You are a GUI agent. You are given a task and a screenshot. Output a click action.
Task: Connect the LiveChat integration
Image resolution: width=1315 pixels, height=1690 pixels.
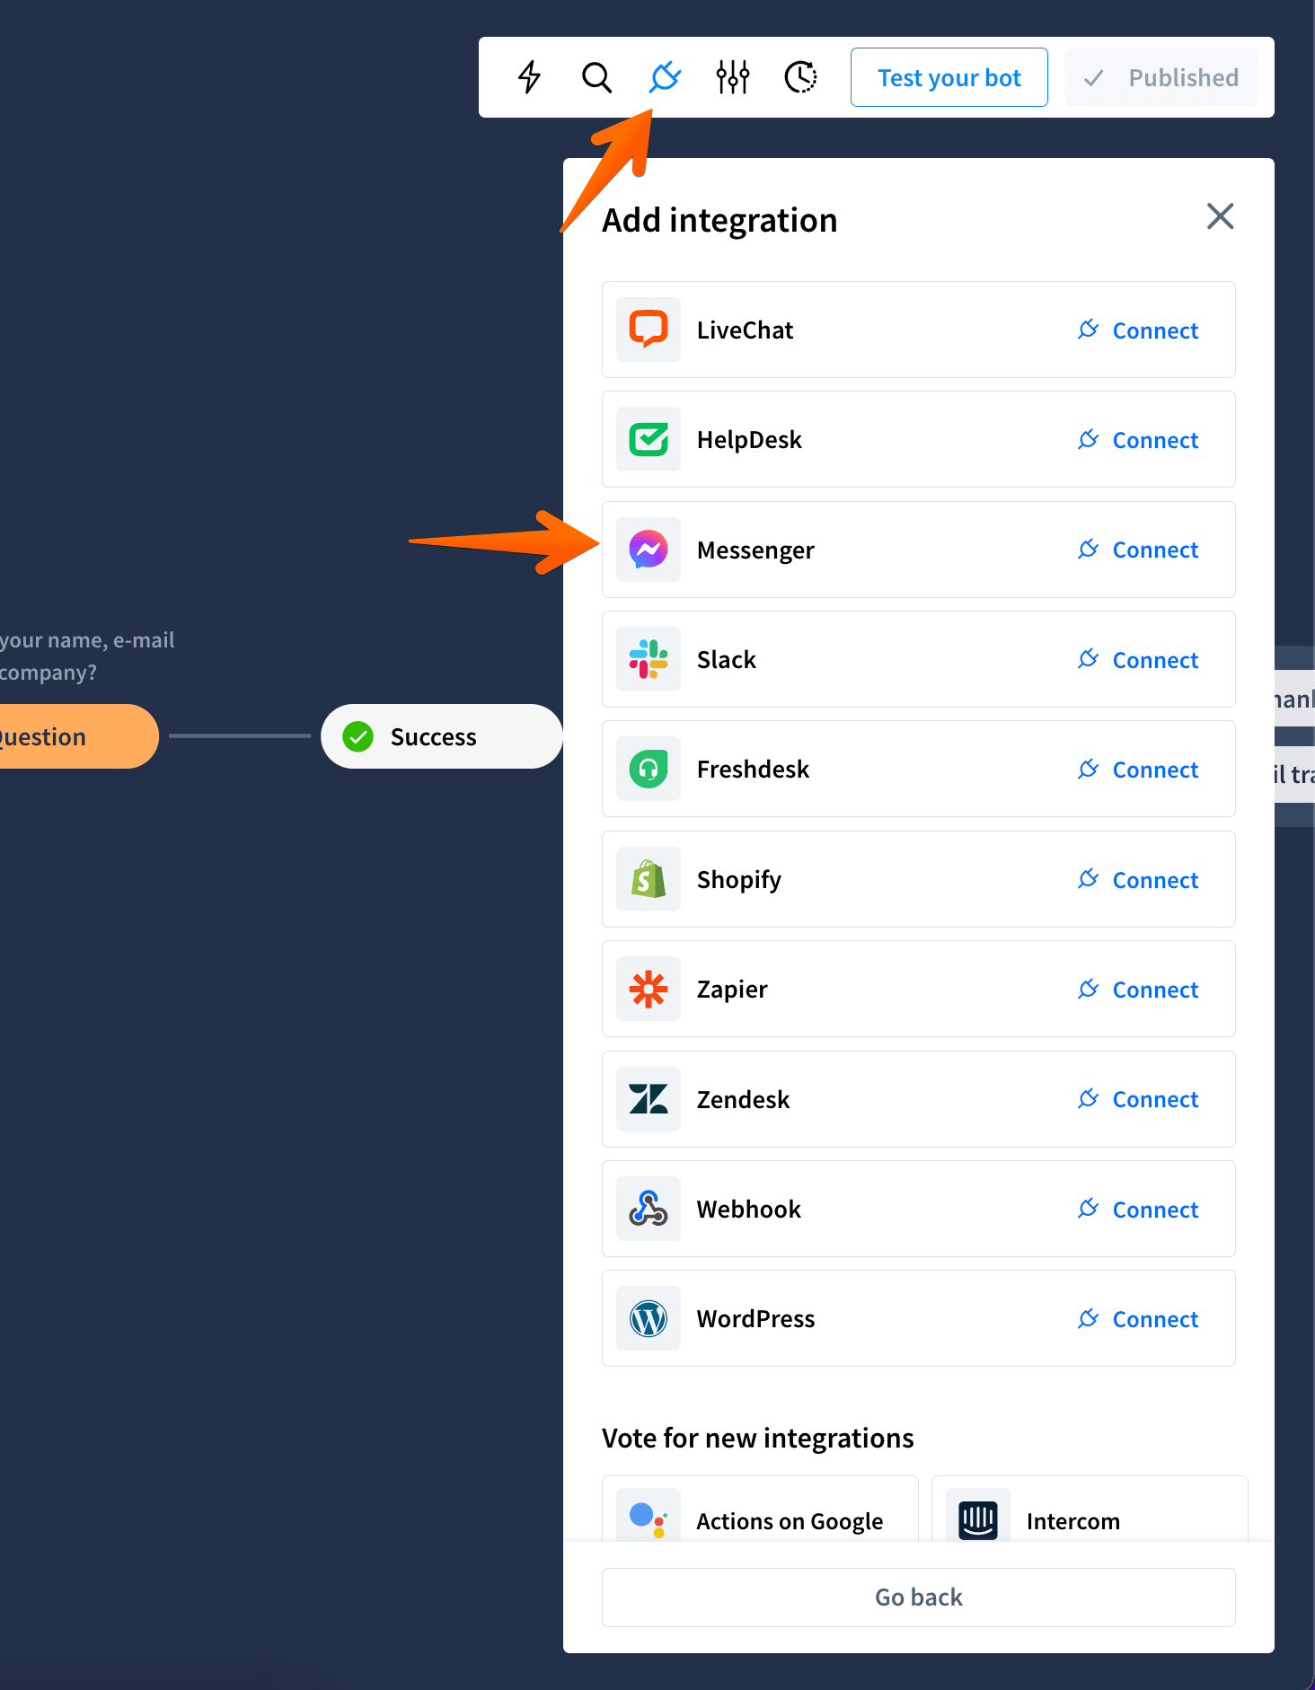[1138, 330]
